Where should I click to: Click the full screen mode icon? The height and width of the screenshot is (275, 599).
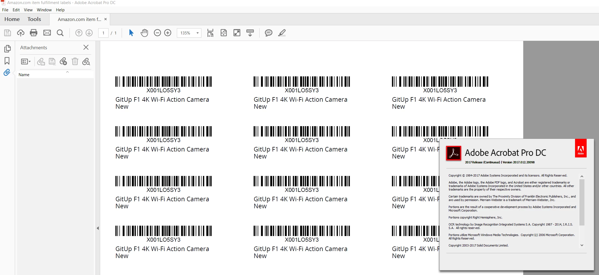tap(237, 33)
